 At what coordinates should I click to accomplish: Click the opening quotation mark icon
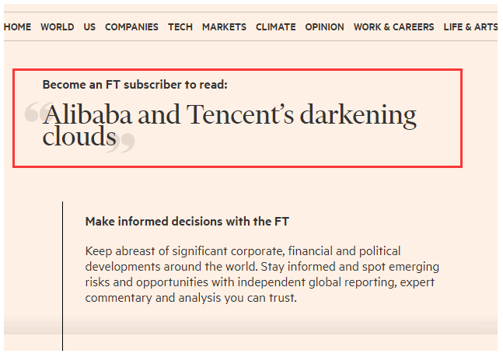[x=33, y=112]
